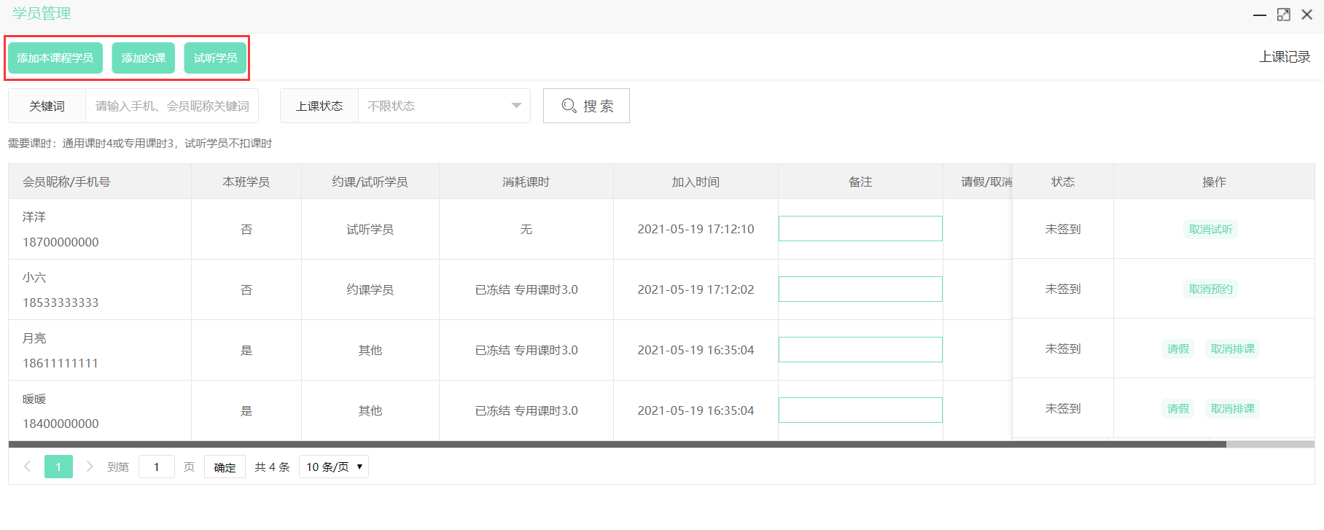Click the horizontal table scrollbar
Viewport: 1324px width, 530px height.
point(617,444)
